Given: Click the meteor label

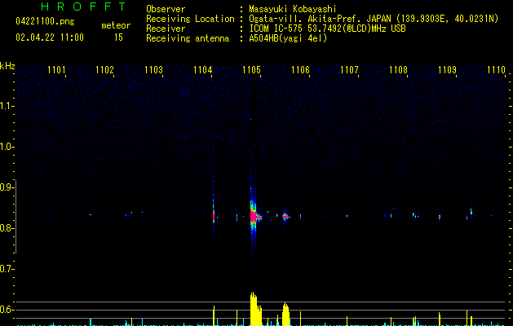Looking at the screenshot, I should [116, 25].
